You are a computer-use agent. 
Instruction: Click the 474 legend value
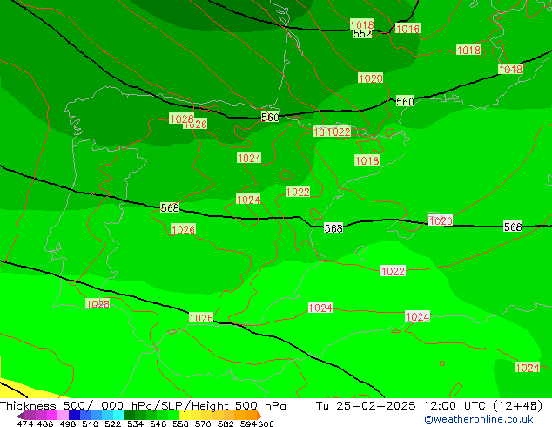25,424
